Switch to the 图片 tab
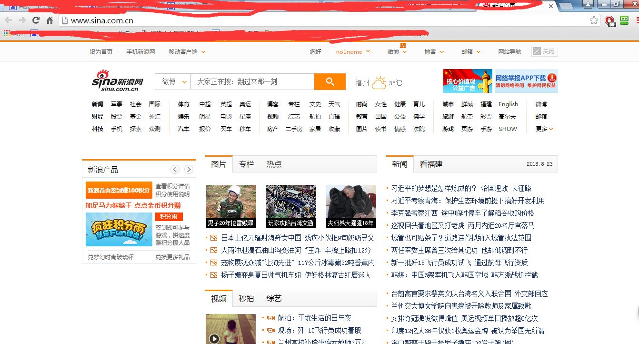 point(219,164)
